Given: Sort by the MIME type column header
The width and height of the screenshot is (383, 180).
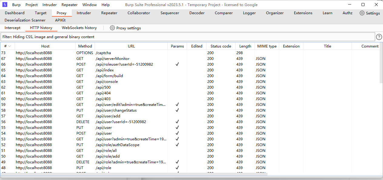Looking at the screenshot, I should 267,46.
